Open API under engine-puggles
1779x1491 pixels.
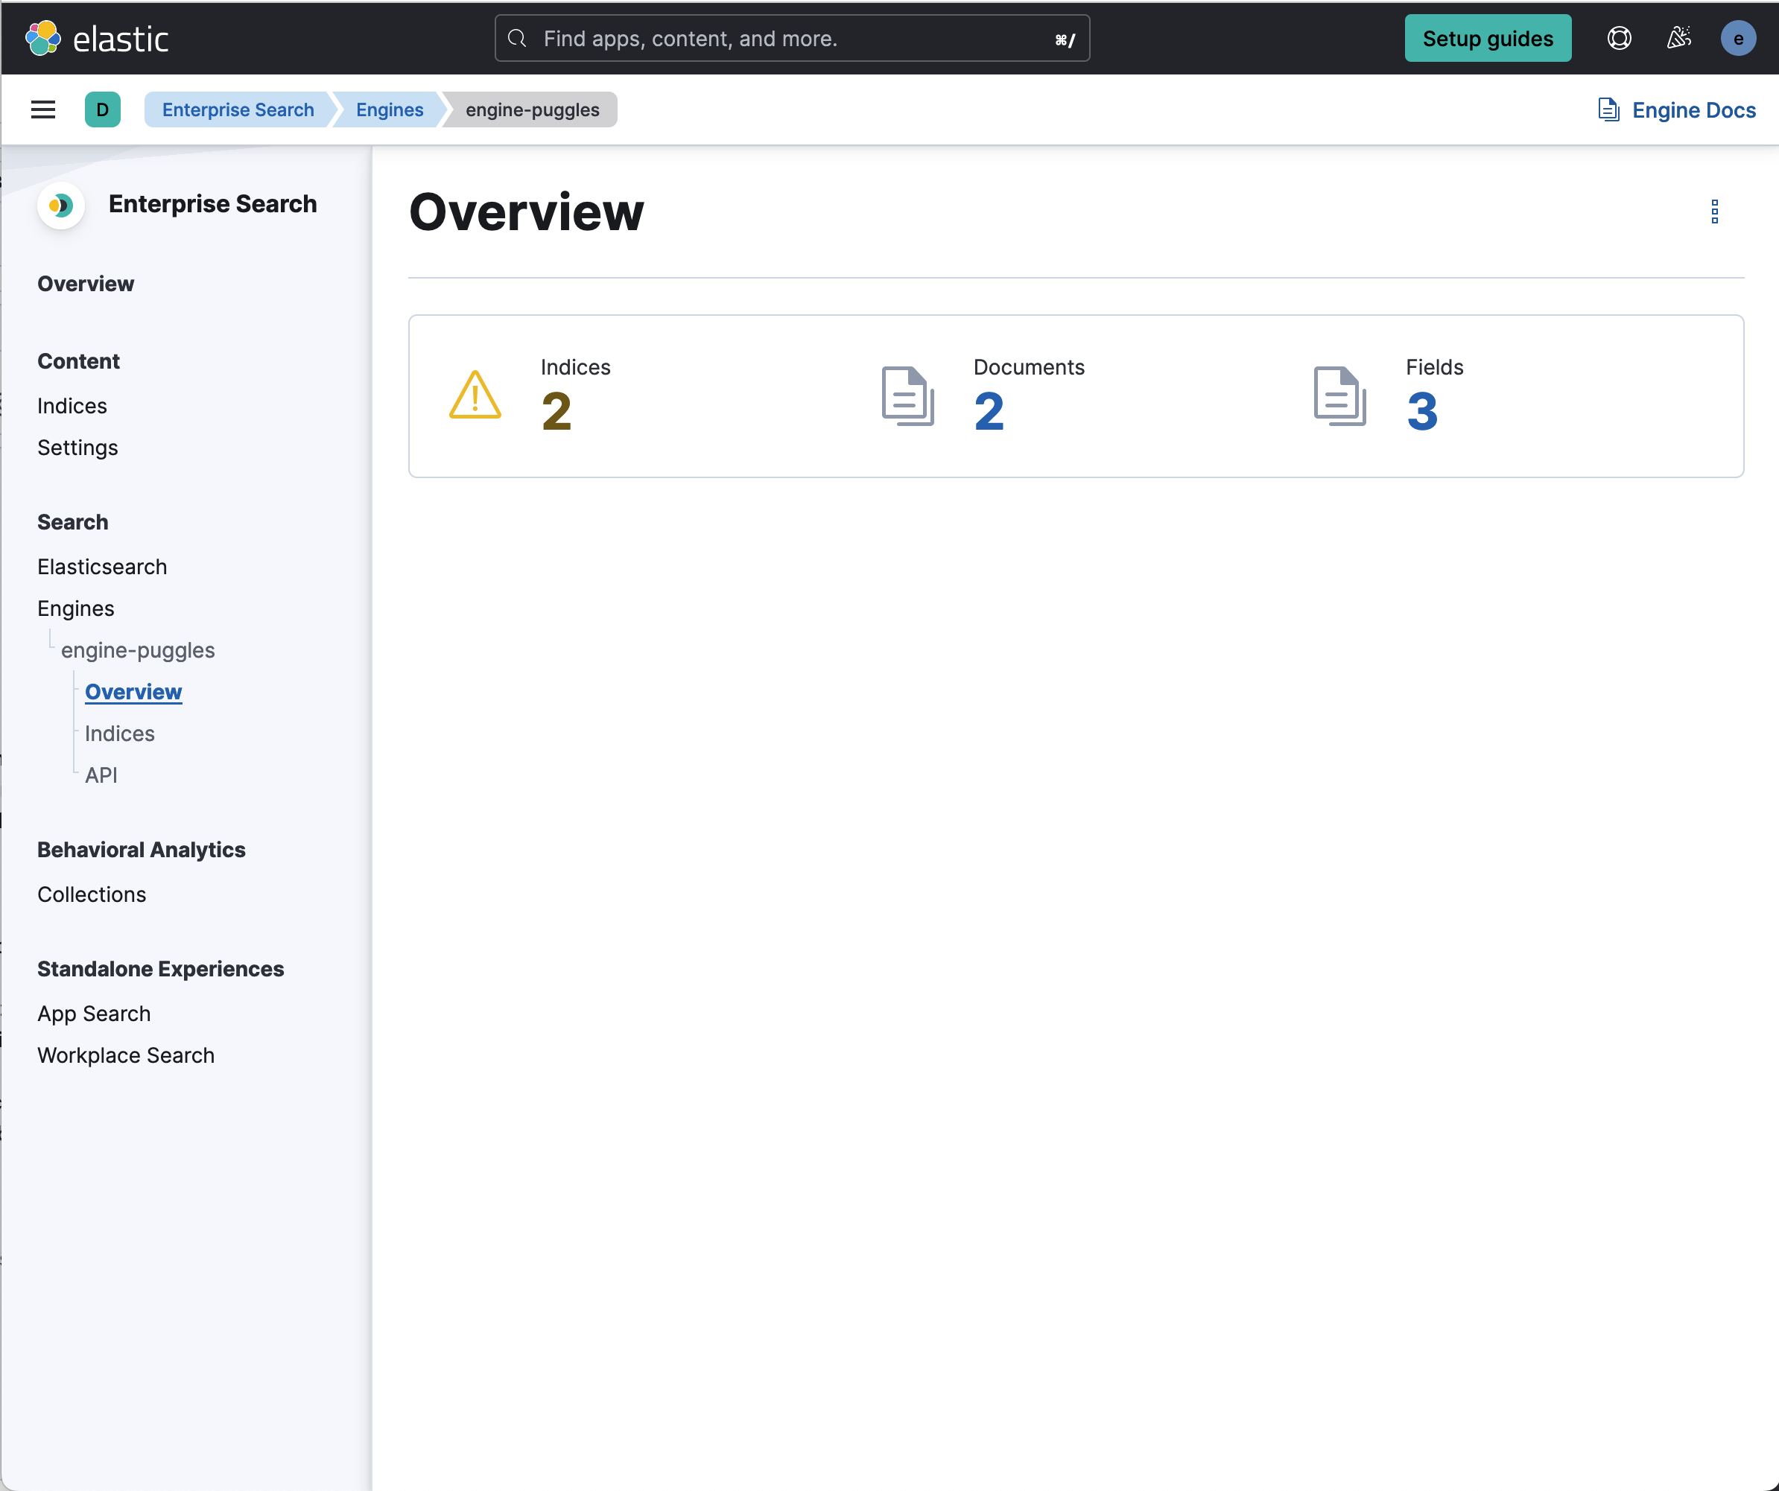(x=101, y=775)
